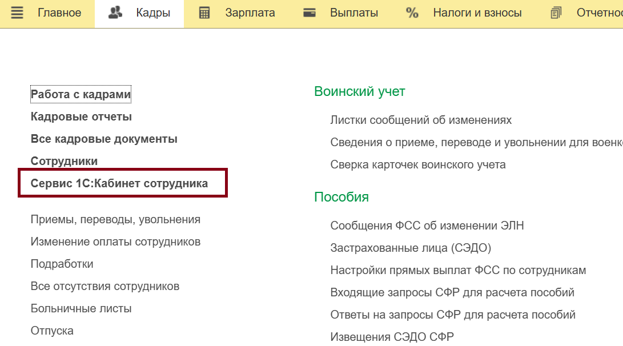This screenshot has width=623, height=346.
Task: Open Работа с кадрами
Action: tap(81, 95)
